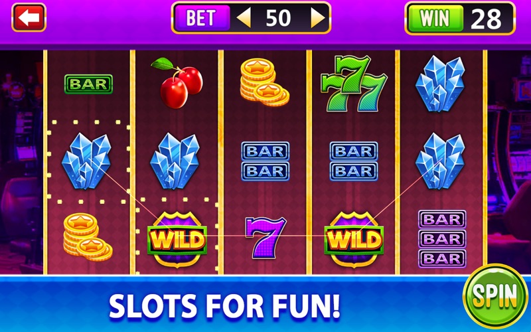
Task: Decrease bet with the left arrow
Action: tap(244, 18)
